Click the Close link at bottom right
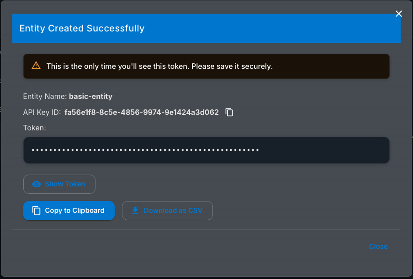The image size is (413, 279). point(378,246)
